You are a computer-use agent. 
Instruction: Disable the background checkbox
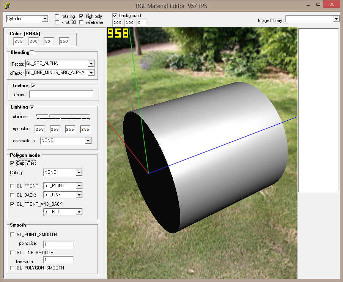pyautogui.click(x=115, y=16)
